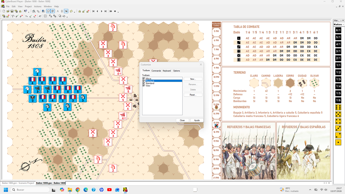The height and width of the screenshot is (194, 345).
Task: Click the context help arrow icon
Action: pyautogui.click(x=25, y=11)
